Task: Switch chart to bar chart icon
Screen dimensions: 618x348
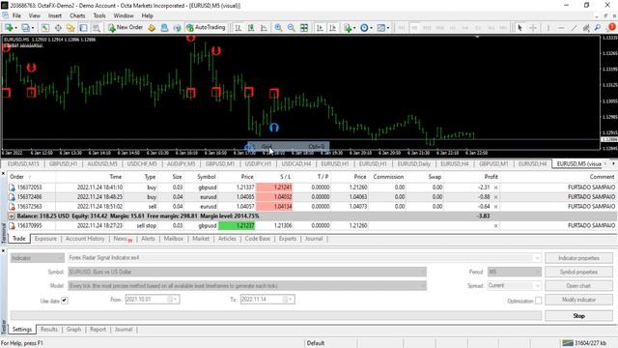Action: click(x=239, y=28)
